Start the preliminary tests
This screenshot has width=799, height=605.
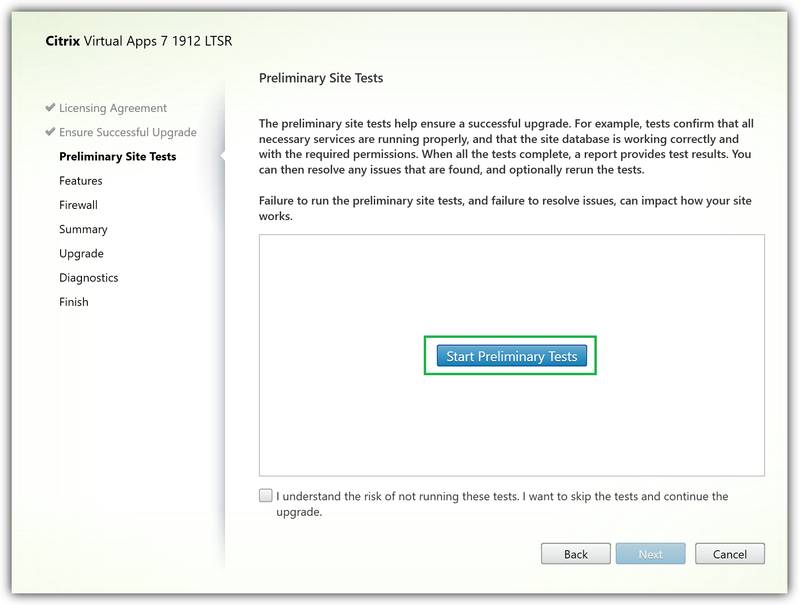(511, 356)
